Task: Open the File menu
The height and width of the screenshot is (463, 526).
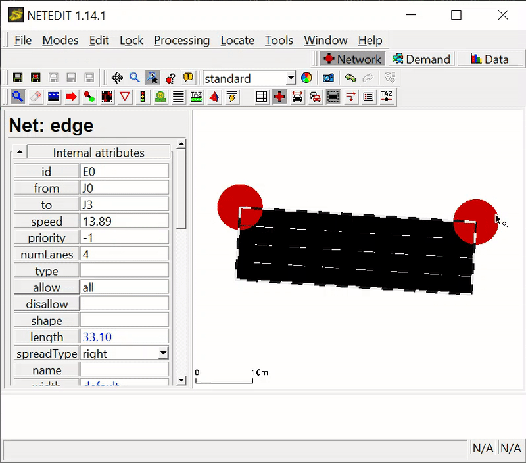Action: 23,40
